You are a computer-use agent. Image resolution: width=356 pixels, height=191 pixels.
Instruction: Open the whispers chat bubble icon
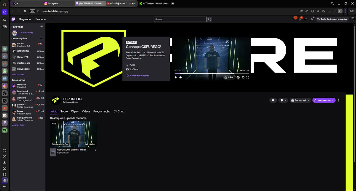coord(306,19)
